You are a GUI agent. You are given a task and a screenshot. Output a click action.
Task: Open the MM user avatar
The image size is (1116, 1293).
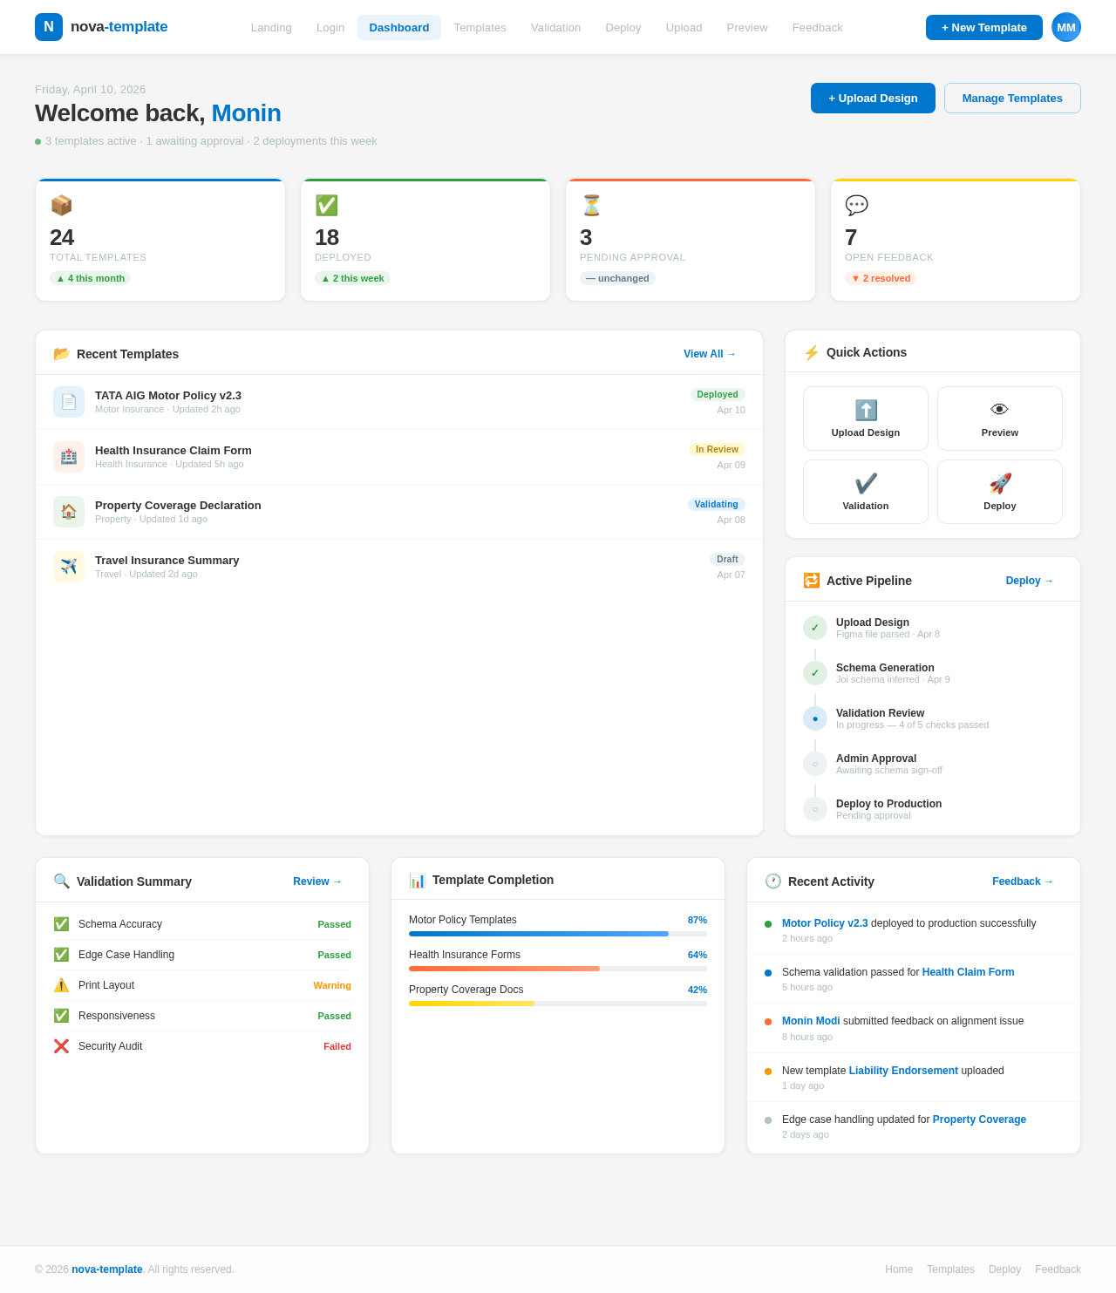(1066, 27)
